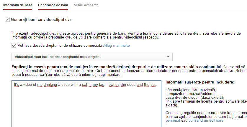Place the cursor after the final period in the text box
The width and height of the screenshot is (247, 127).
click(157, 85)
